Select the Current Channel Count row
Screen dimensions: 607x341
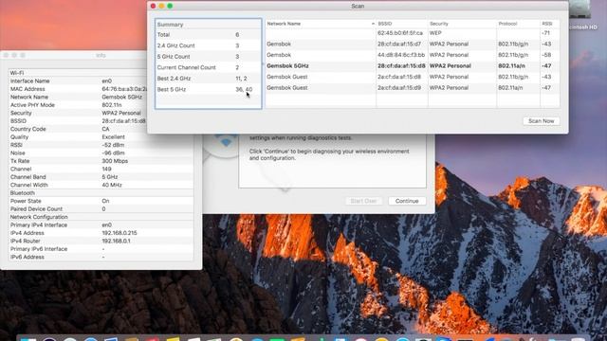click(x=209, y=67)
